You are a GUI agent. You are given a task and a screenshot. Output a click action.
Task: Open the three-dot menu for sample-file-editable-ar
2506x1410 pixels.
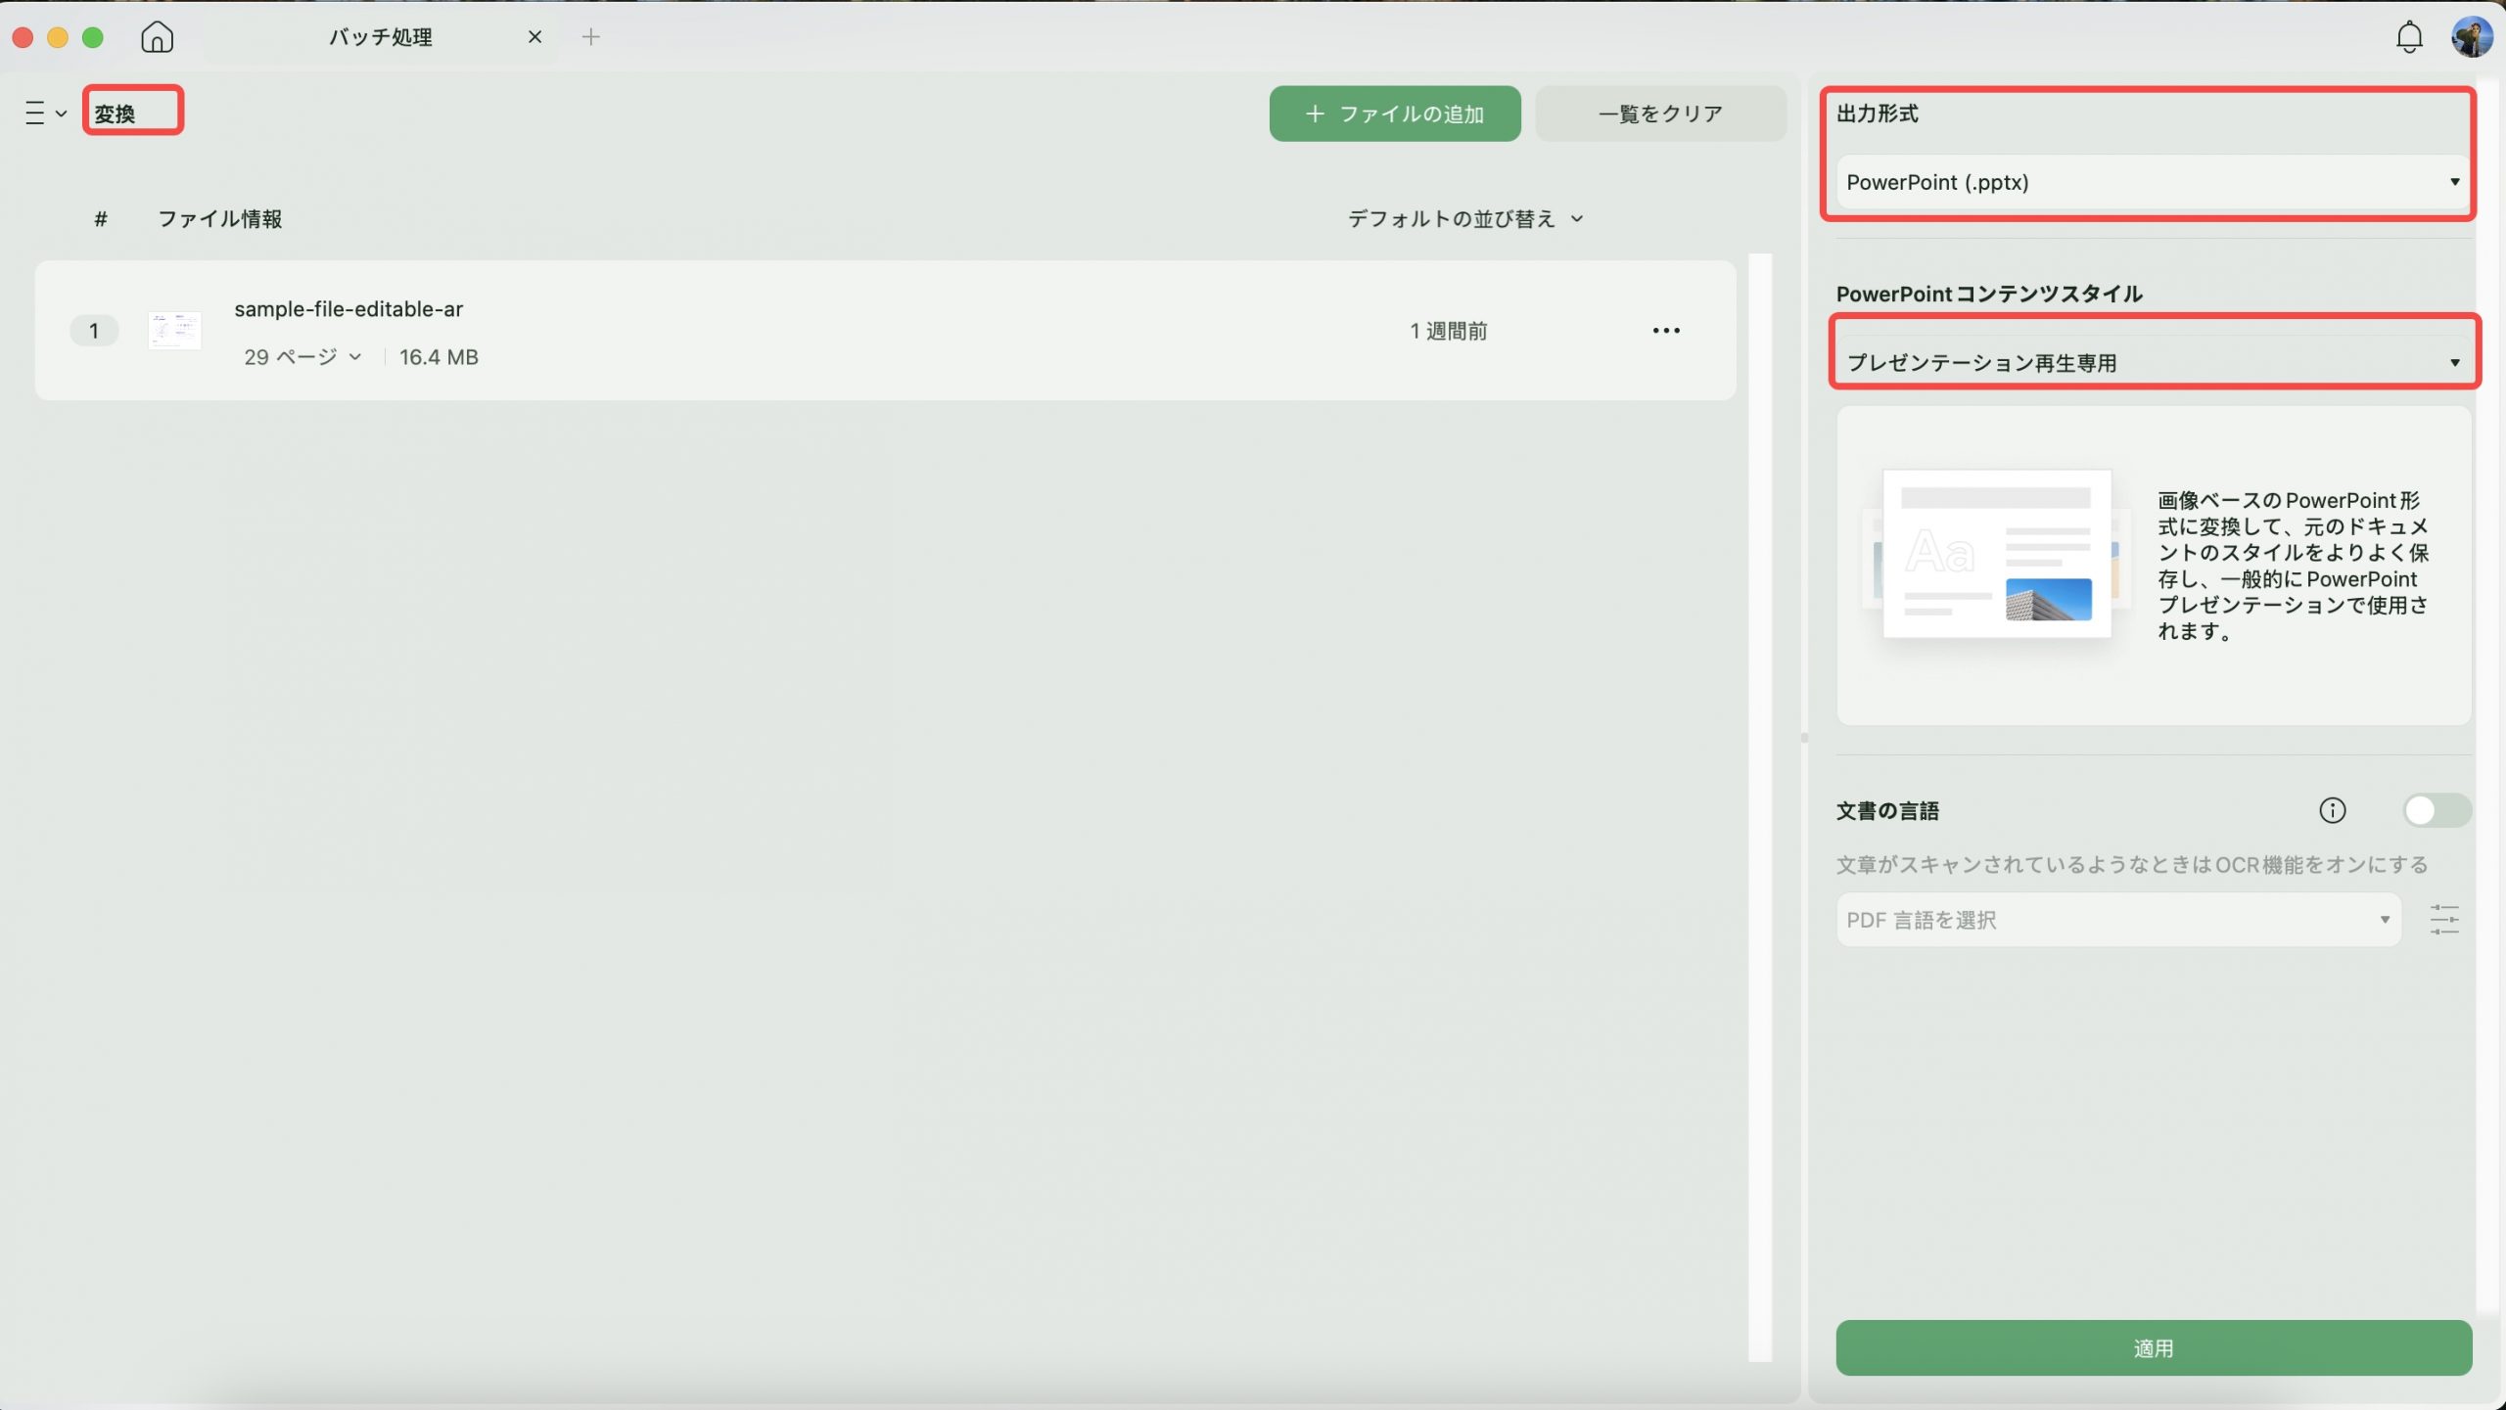pos(1666,331)
